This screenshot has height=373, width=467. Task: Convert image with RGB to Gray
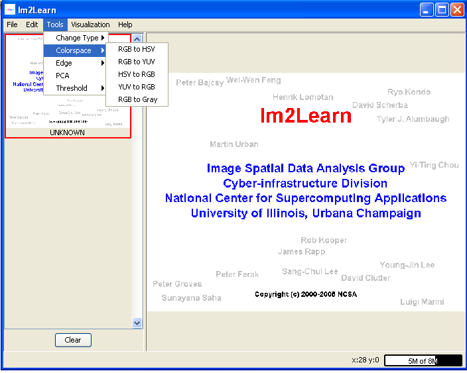pyautogui.click(x=137, y=99)
